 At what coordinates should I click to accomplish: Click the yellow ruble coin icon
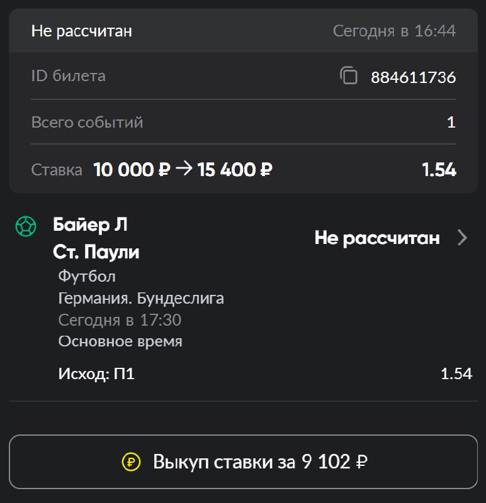click(132, 462)
